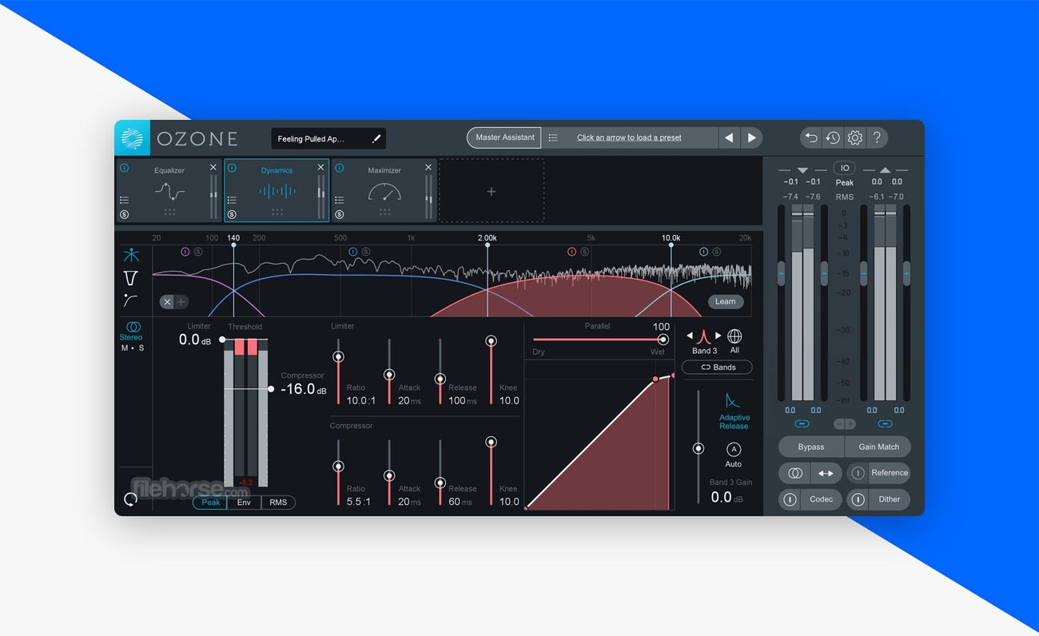Open Equalizer module preset list icon
The height and width of the screenshot is (636, 1039).
[124, 201]
